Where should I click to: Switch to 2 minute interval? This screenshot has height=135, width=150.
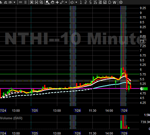86,2
